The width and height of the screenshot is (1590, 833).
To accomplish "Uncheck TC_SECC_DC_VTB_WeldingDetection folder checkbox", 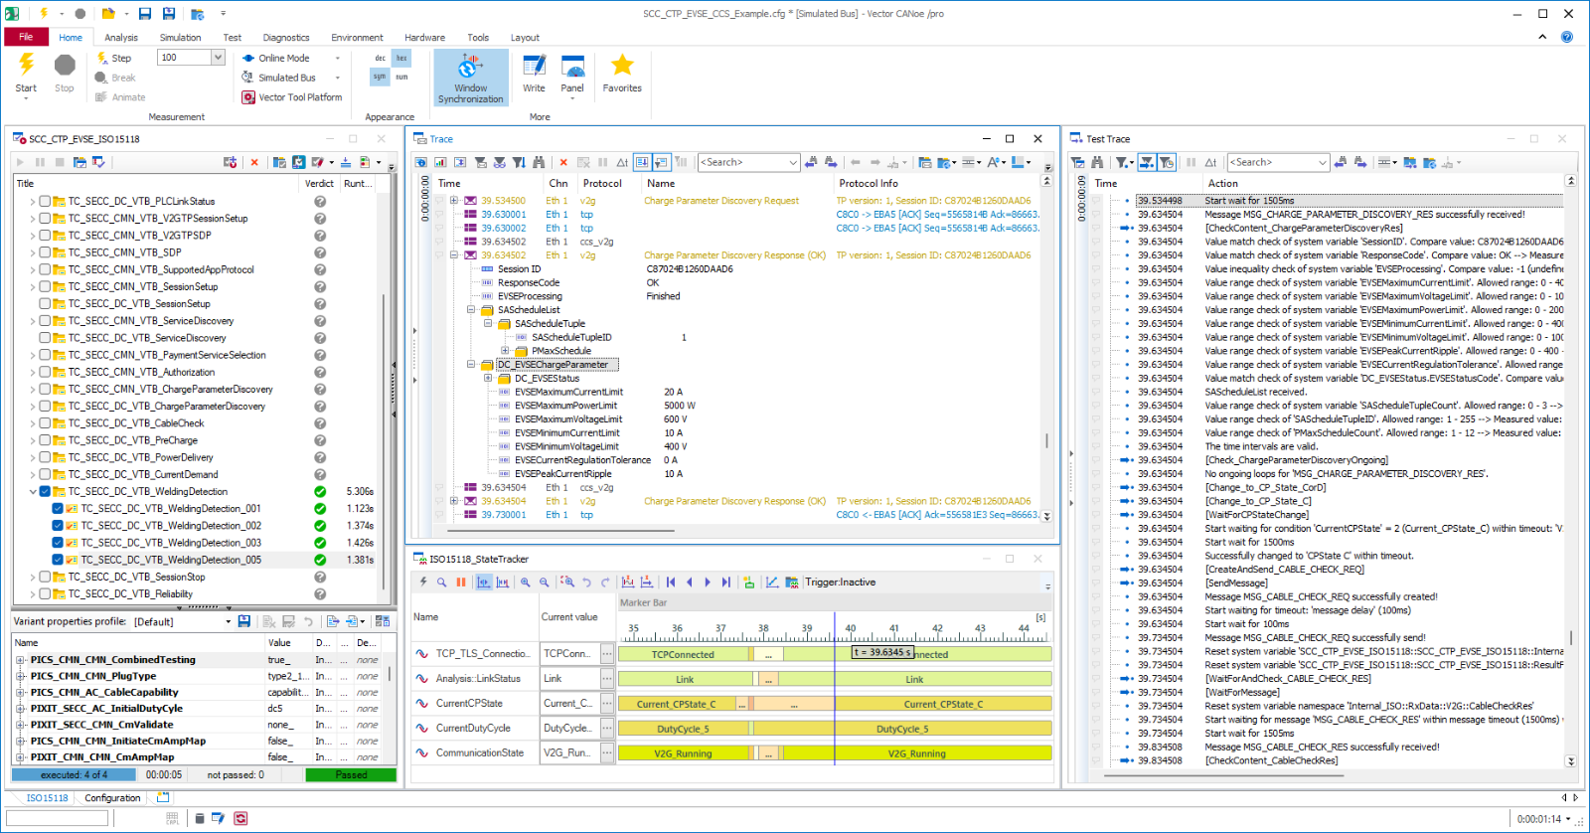I will [x=45, y=491].
